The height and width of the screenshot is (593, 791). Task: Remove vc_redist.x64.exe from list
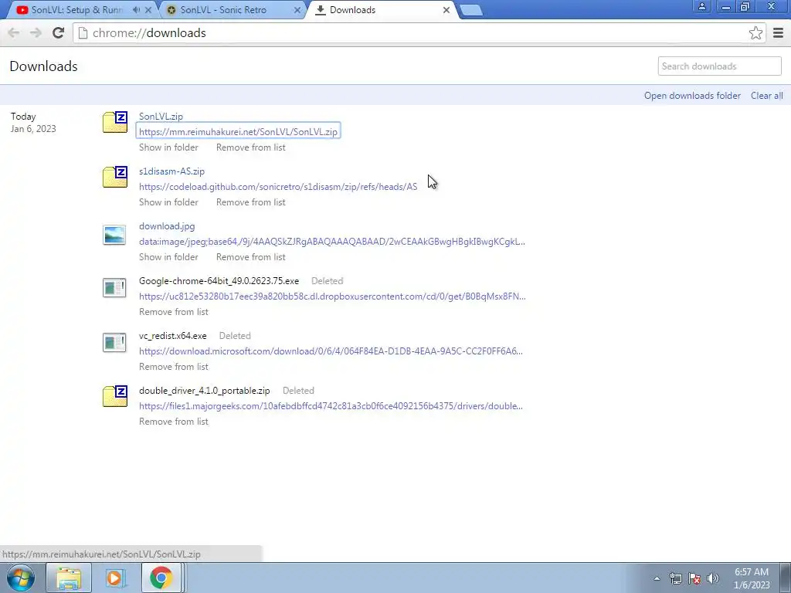174,367
